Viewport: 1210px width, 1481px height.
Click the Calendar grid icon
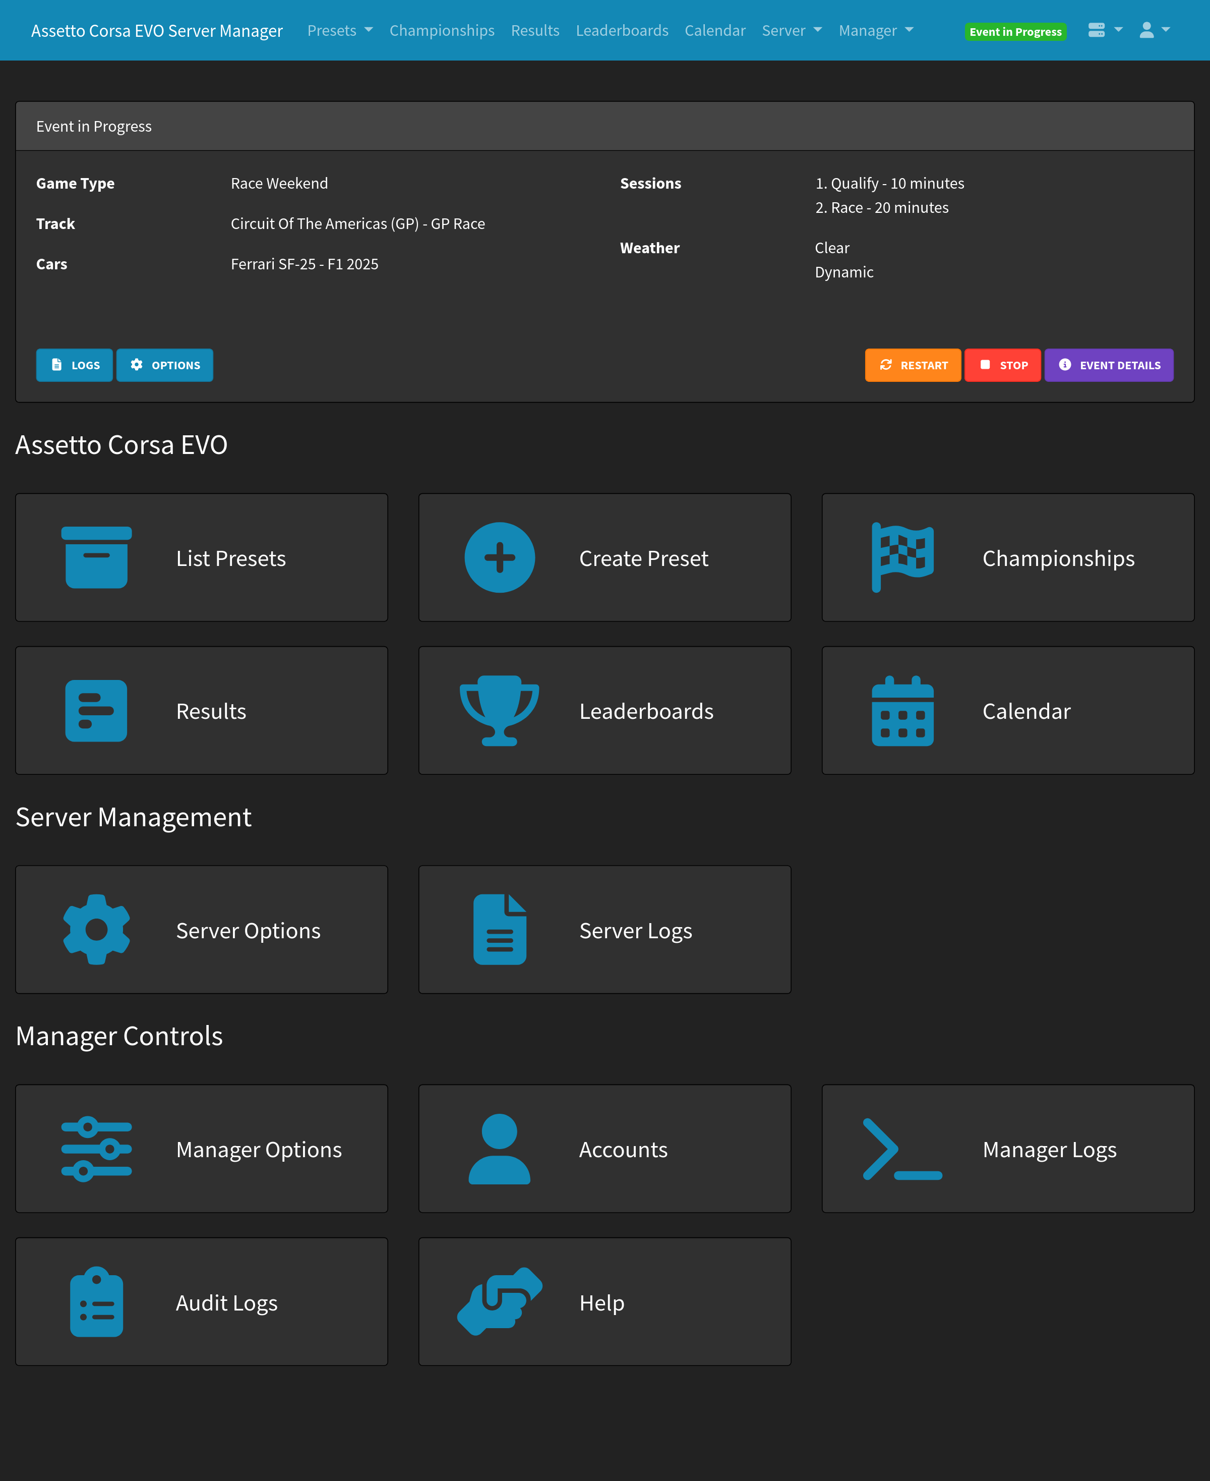902,710
